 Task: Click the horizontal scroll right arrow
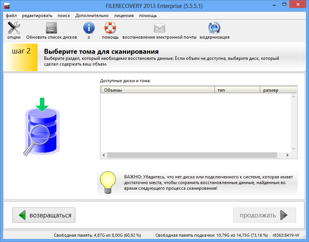click(x=287, y=155)
